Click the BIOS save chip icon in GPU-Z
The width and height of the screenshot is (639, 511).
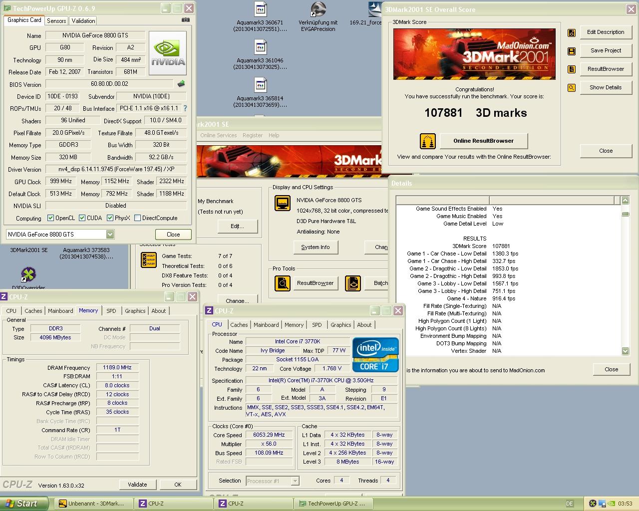tap(181, 84)
